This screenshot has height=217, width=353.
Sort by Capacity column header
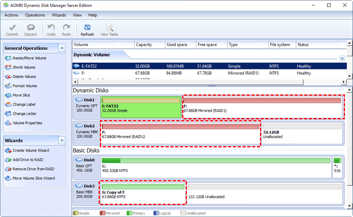tap(150, 44)
